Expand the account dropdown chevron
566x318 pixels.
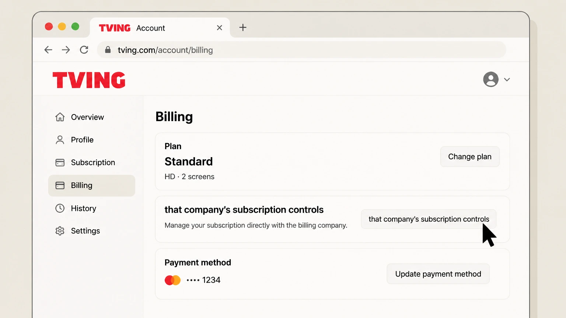click(x=507, y=79)
